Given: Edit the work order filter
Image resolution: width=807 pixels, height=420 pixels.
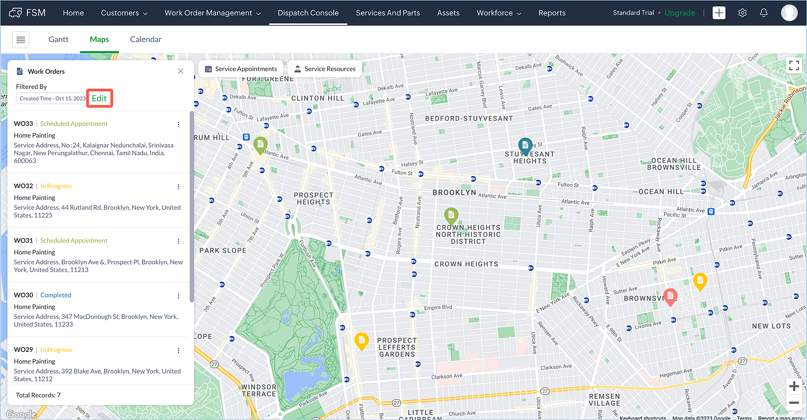Looking at the screenshot, I should (x=99, y=98).
